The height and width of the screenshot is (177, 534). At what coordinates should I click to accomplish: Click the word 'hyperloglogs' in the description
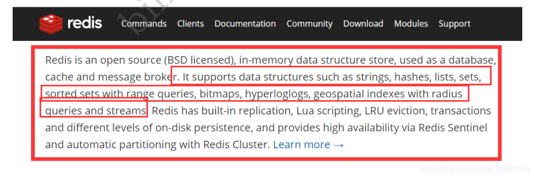(278, 94)
